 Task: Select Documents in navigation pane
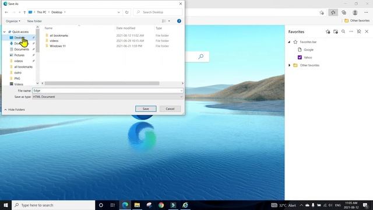[22, 49]
